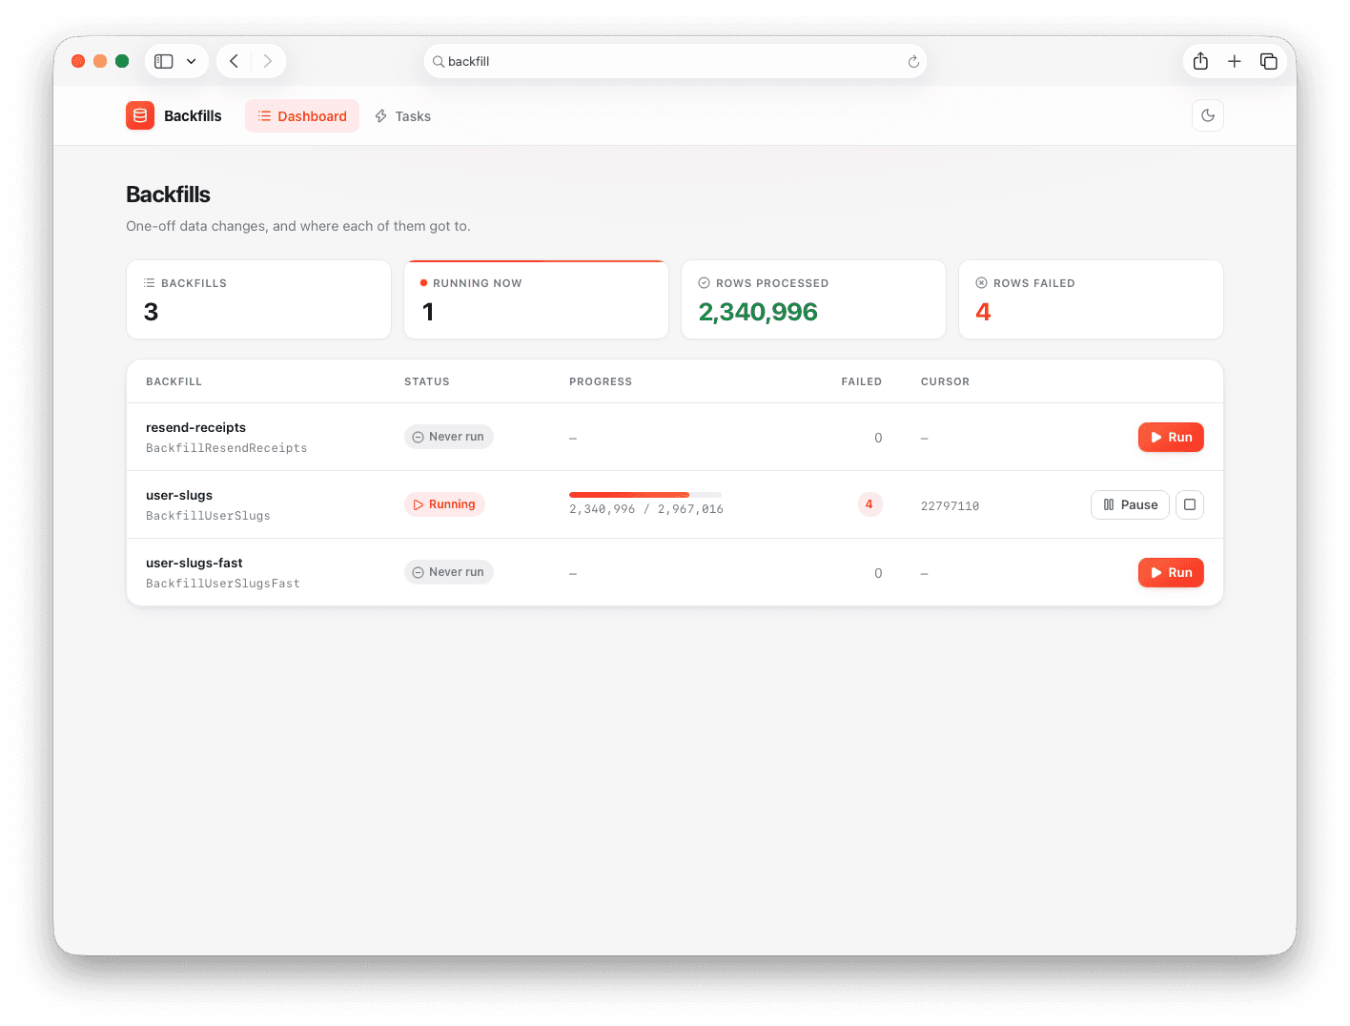Click the magnifier icon in the address bar
Image resolution: width=1350 pixels, height=1026 pixels.
pyautogui.click(x=439, y=61)
